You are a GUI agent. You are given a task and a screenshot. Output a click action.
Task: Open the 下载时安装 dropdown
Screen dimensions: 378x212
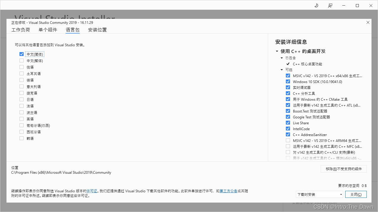point(320,194)
